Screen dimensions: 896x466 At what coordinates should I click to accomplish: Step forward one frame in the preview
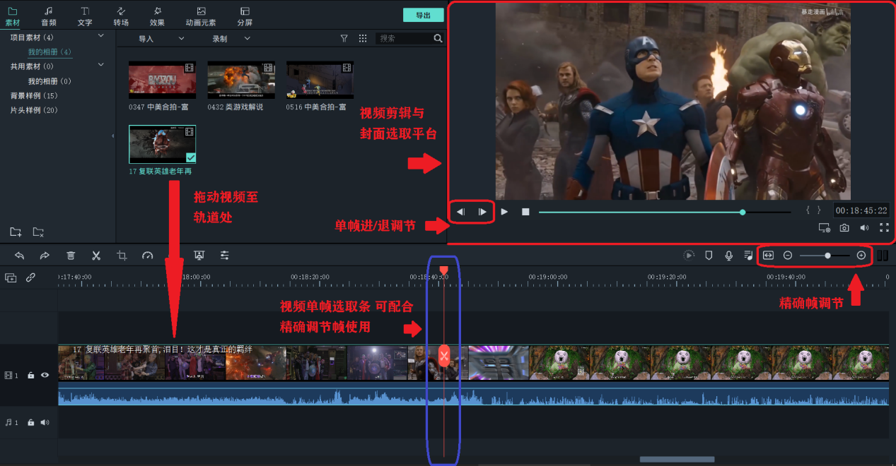(x=482, y=212)
